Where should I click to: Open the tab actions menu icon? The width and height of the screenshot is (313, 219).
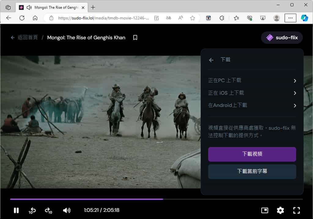8,8
